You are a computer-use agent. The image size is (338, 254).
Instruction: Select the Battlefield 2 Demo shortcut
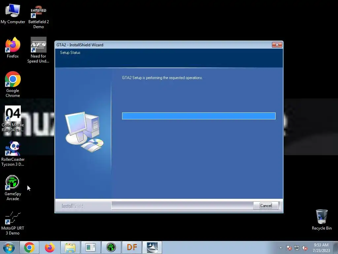click(39, 17)
